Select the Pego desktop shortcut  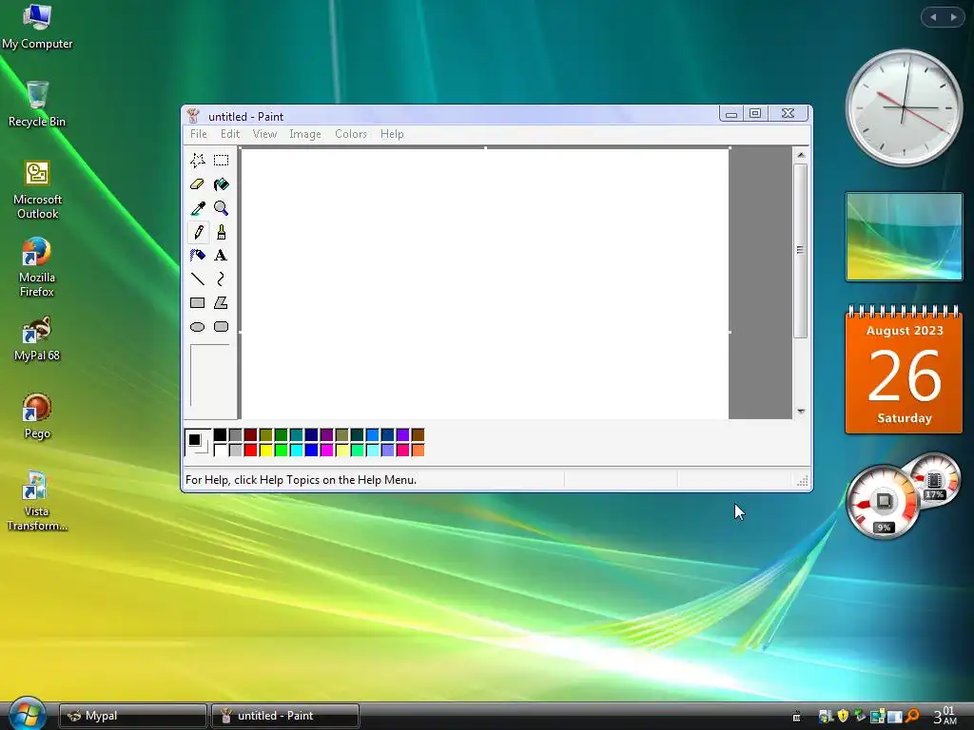pos(37,416)
